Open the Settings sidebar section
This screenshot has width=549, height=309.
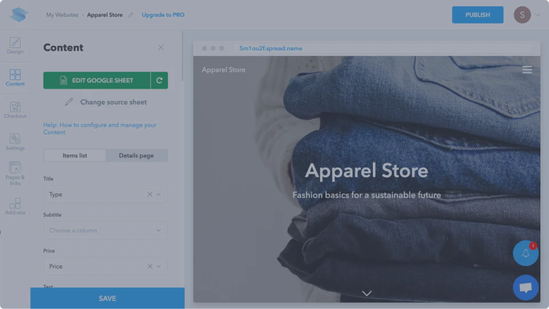pyautogui.click(x=15, y=142)
